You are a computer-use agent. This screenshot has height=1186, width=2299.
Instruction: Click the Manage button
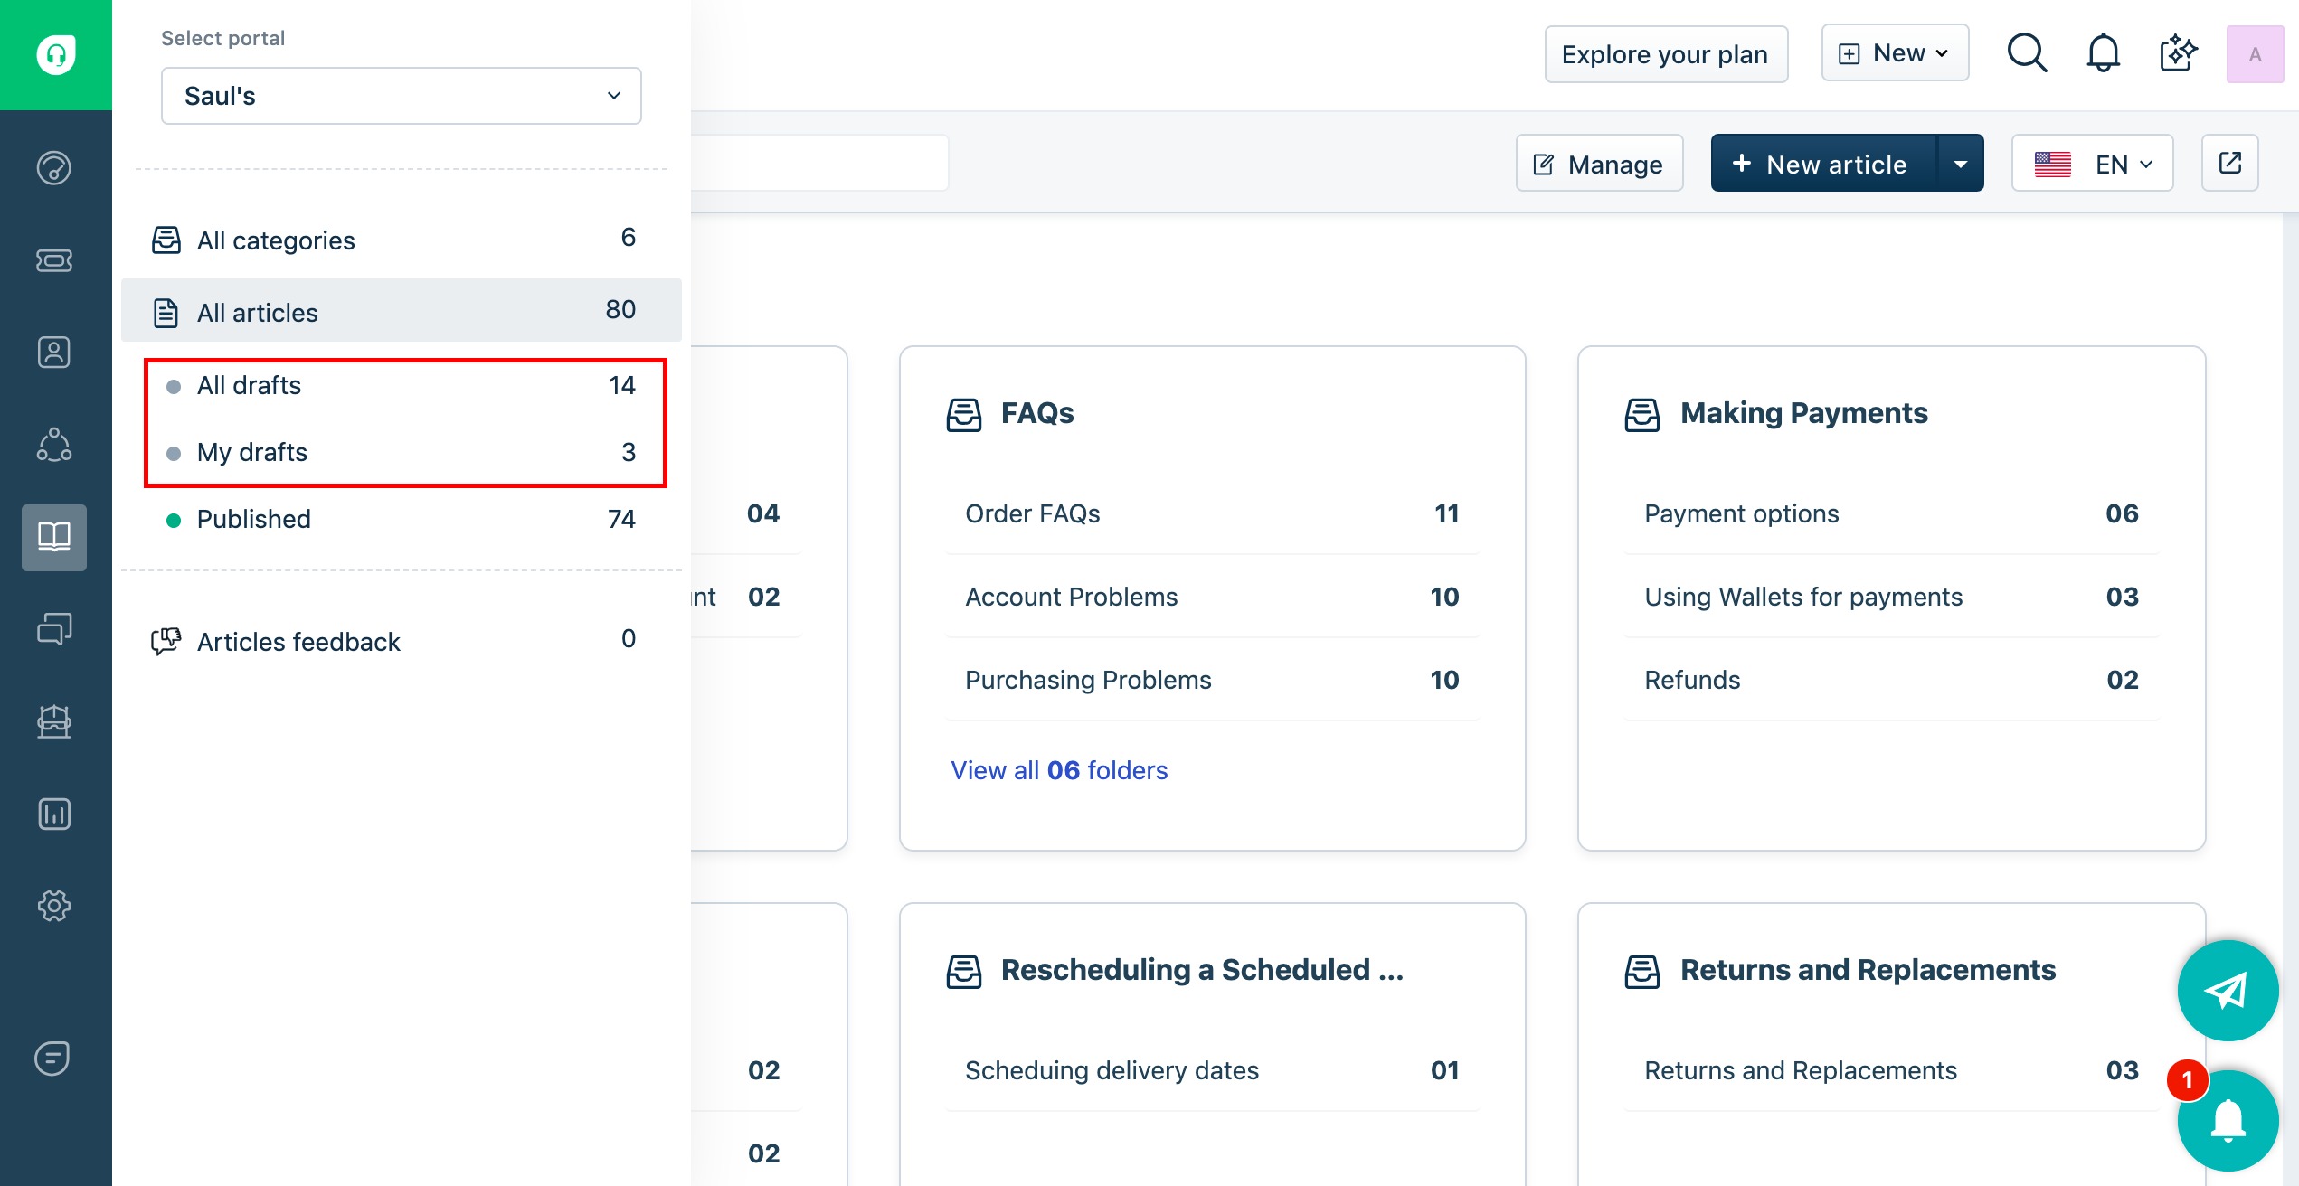click(1599, 164)
